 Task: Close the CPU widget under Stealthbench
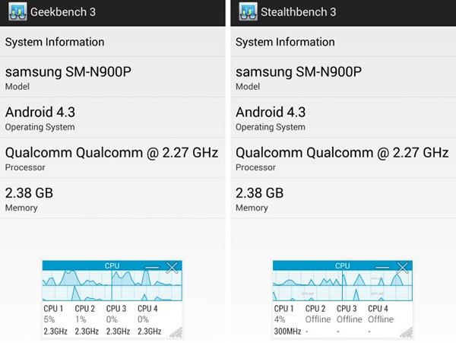(x=403, y=268)
